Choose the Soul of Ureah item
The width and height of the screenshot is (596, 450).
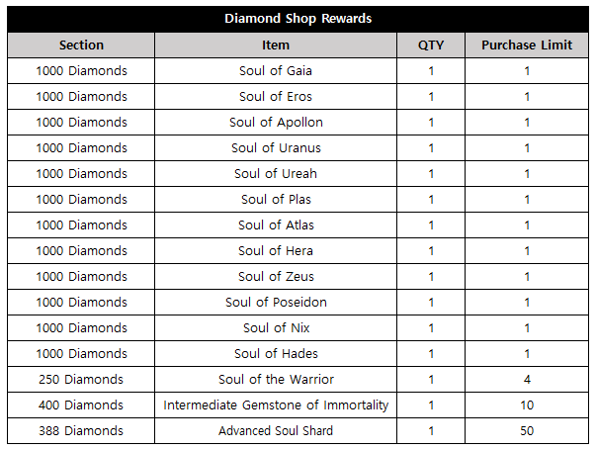coord(276,173)
